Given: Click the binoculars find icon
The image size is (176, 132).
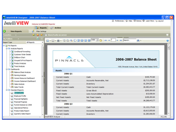Looking at the screenshot, I should point(138,40).
